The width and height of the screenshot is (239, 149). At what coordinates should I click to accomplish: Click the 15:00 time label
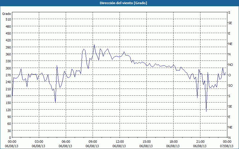[146, 142]
